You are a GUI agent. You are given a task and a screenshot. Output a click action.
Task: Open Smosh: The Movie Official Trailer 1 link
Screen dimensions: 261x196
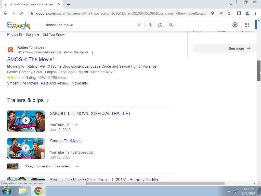pyautogui.click(x=106, y=180)
